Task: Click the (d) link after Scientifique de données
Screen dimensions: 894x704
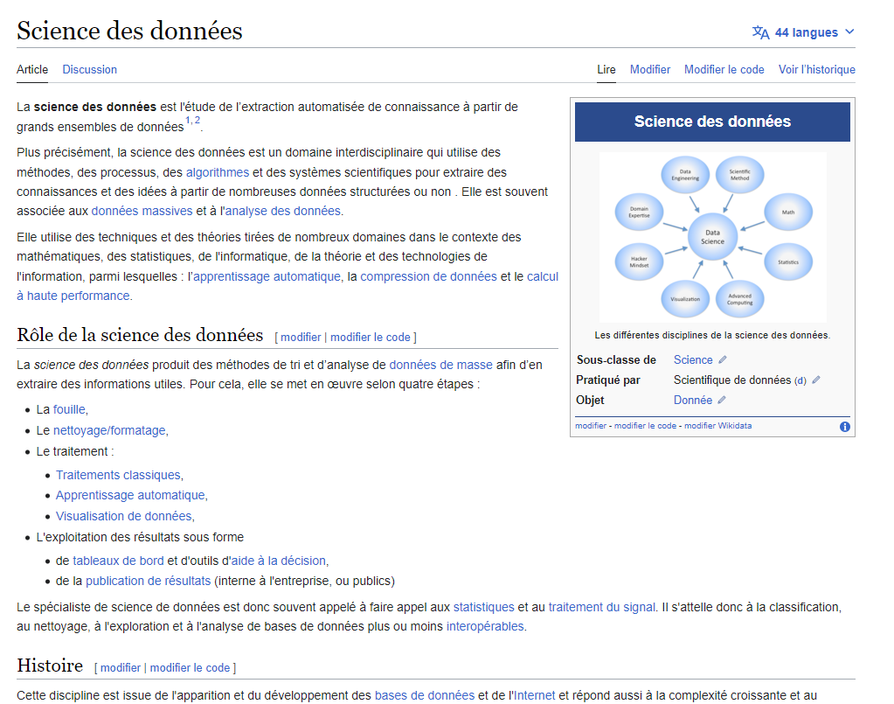Action: (800, 381)
